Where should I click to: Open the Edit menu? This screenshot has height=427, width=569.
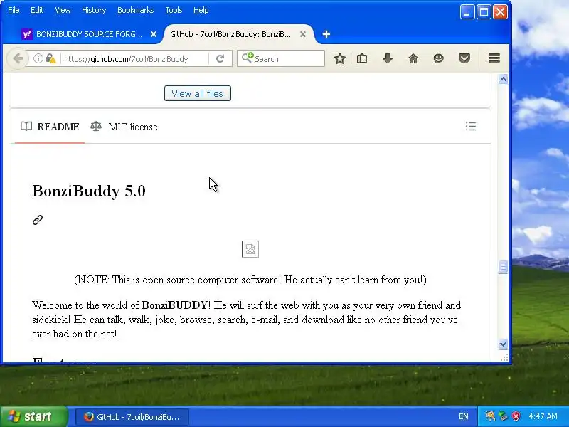click(37, 10)
